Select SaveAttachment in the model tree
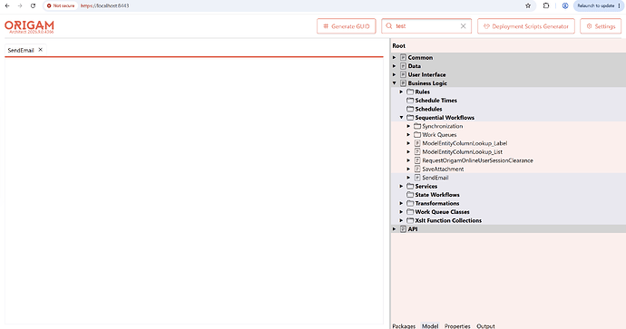Viewport: 626px width, 329px height. coord(443,169)
